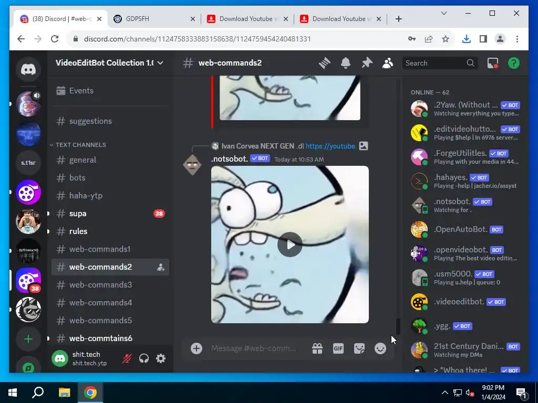Click the Add a Server plus icon
This screenshot has height=403, width=538.
[x=28, y=340]
